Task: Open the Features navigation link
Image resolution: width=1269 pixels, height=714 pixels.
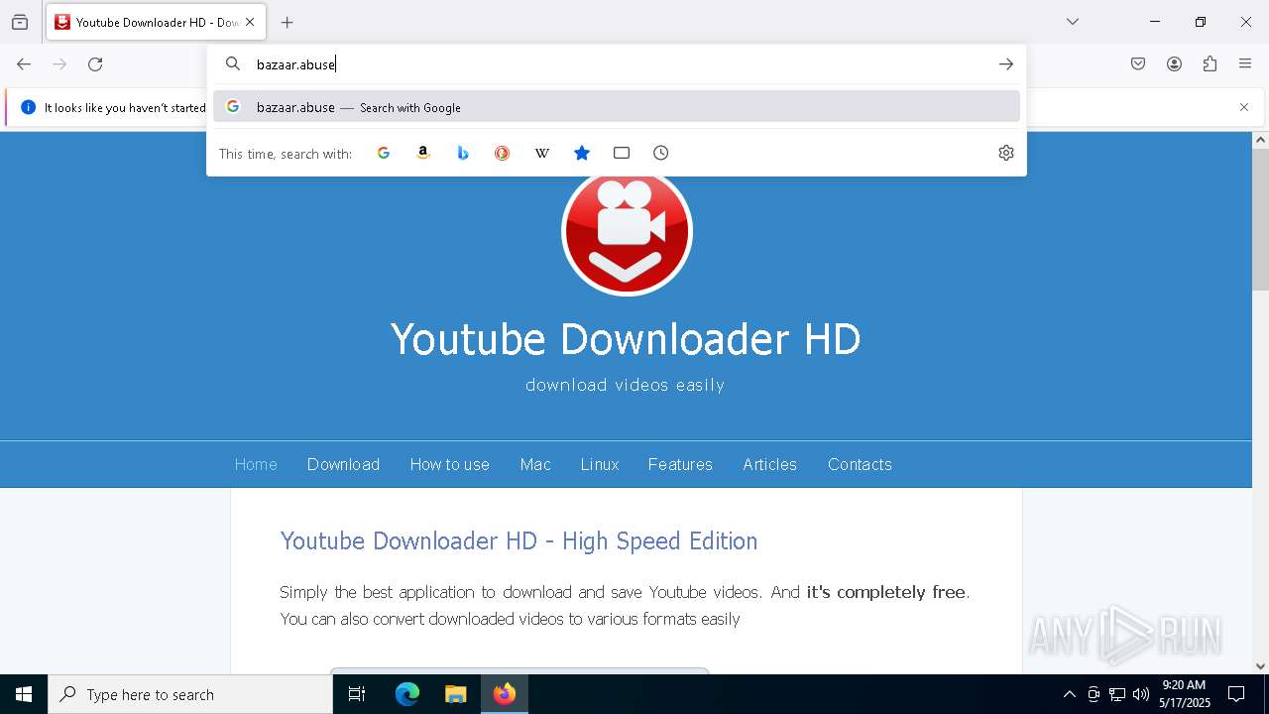Action: coord(680,464)
